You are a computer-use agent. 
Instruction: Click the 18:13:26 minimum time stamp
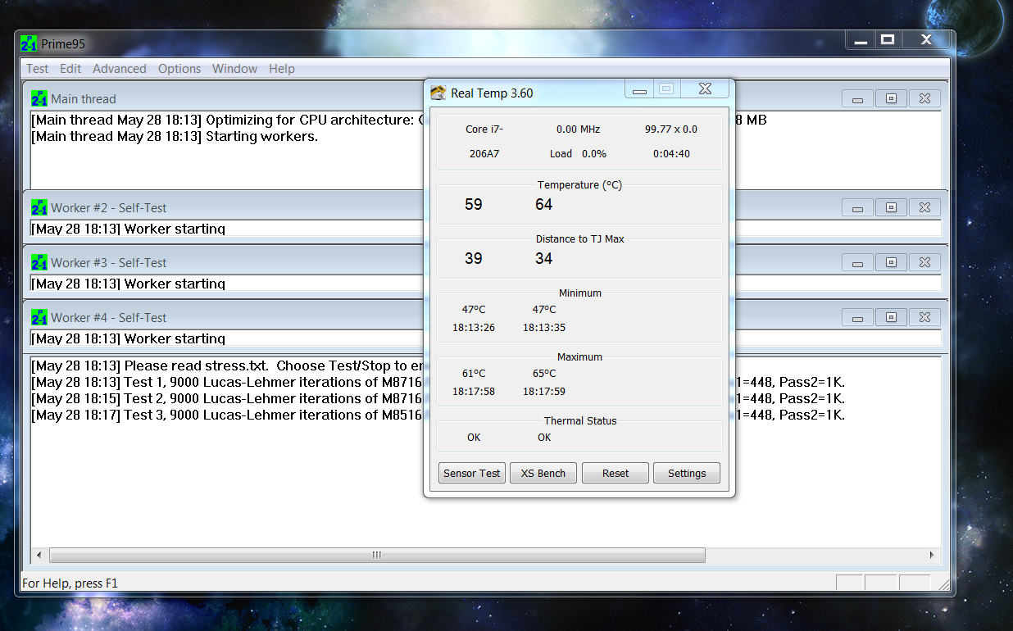point(474,328)
